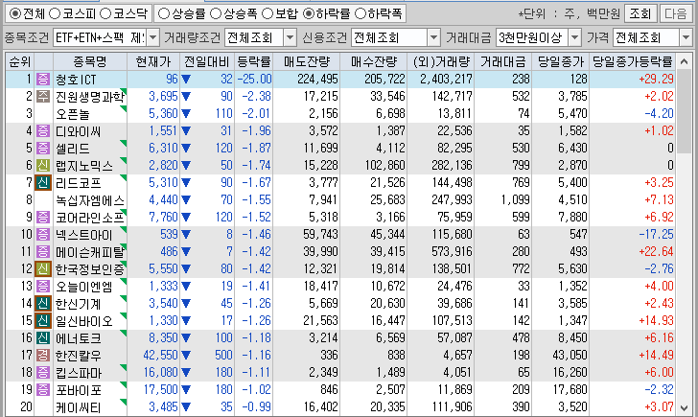Open the 거래량조건 dropdown

point(290,37)
